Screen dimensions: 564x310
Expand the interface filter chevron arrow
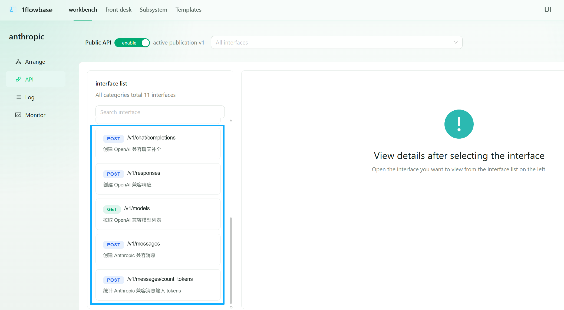point(456,42)
